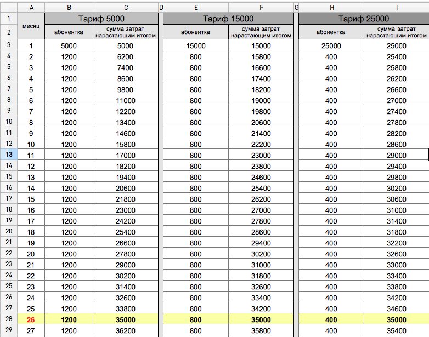Select bold 400 in highlighted row
Image resolution: width=429 pixels, height=337 pixels.
point(331,319)
